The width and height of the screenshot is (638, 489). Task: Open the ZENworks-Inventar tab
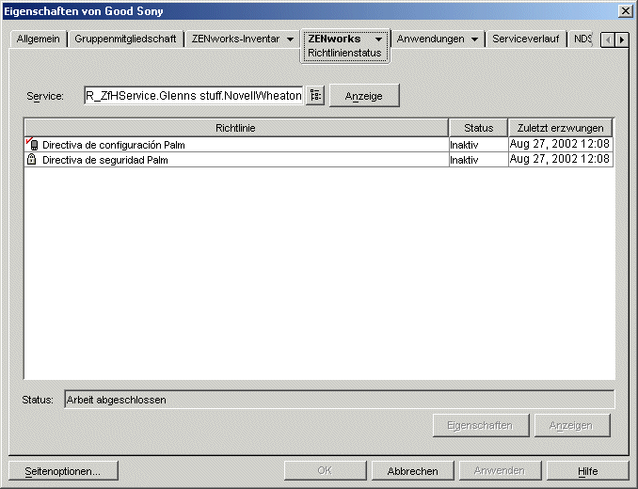(x=235, y=39)
